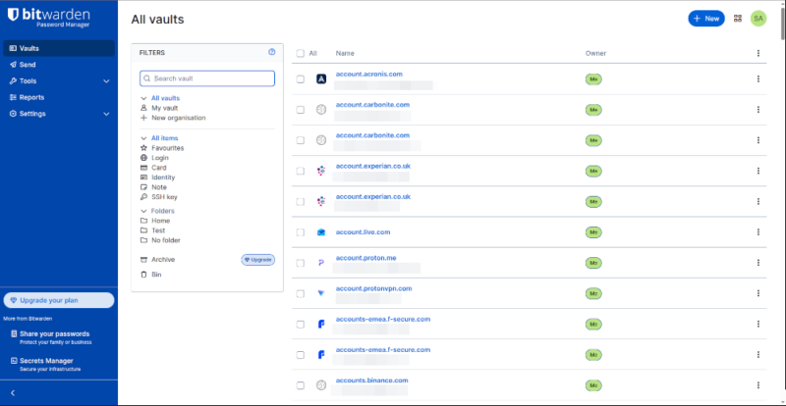Open options menu for account.proton.me row

click(758, 263)
